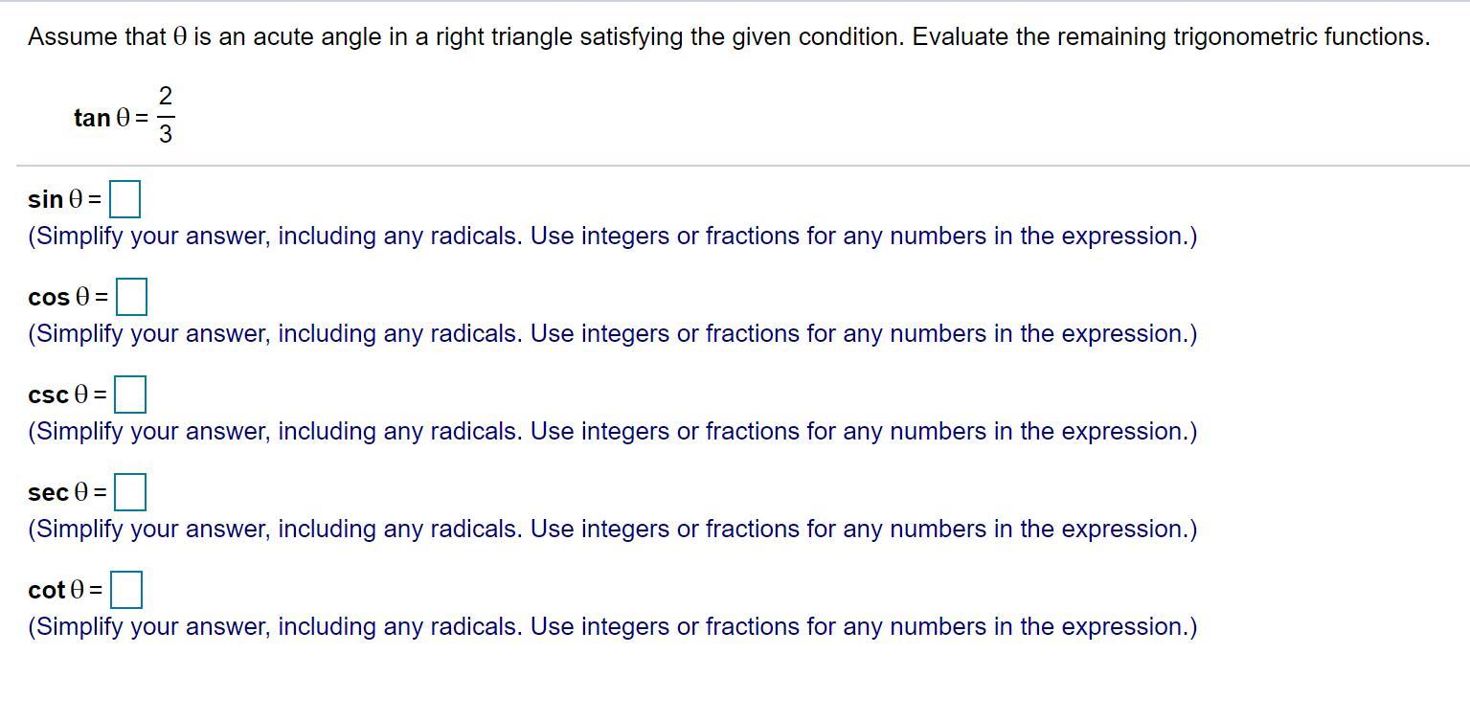Activate the sec θ answer box

tap(130, 492)
